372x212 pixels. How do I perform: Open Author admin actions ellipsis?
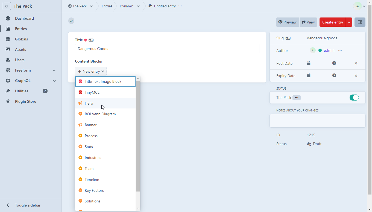tap(340, 50)
